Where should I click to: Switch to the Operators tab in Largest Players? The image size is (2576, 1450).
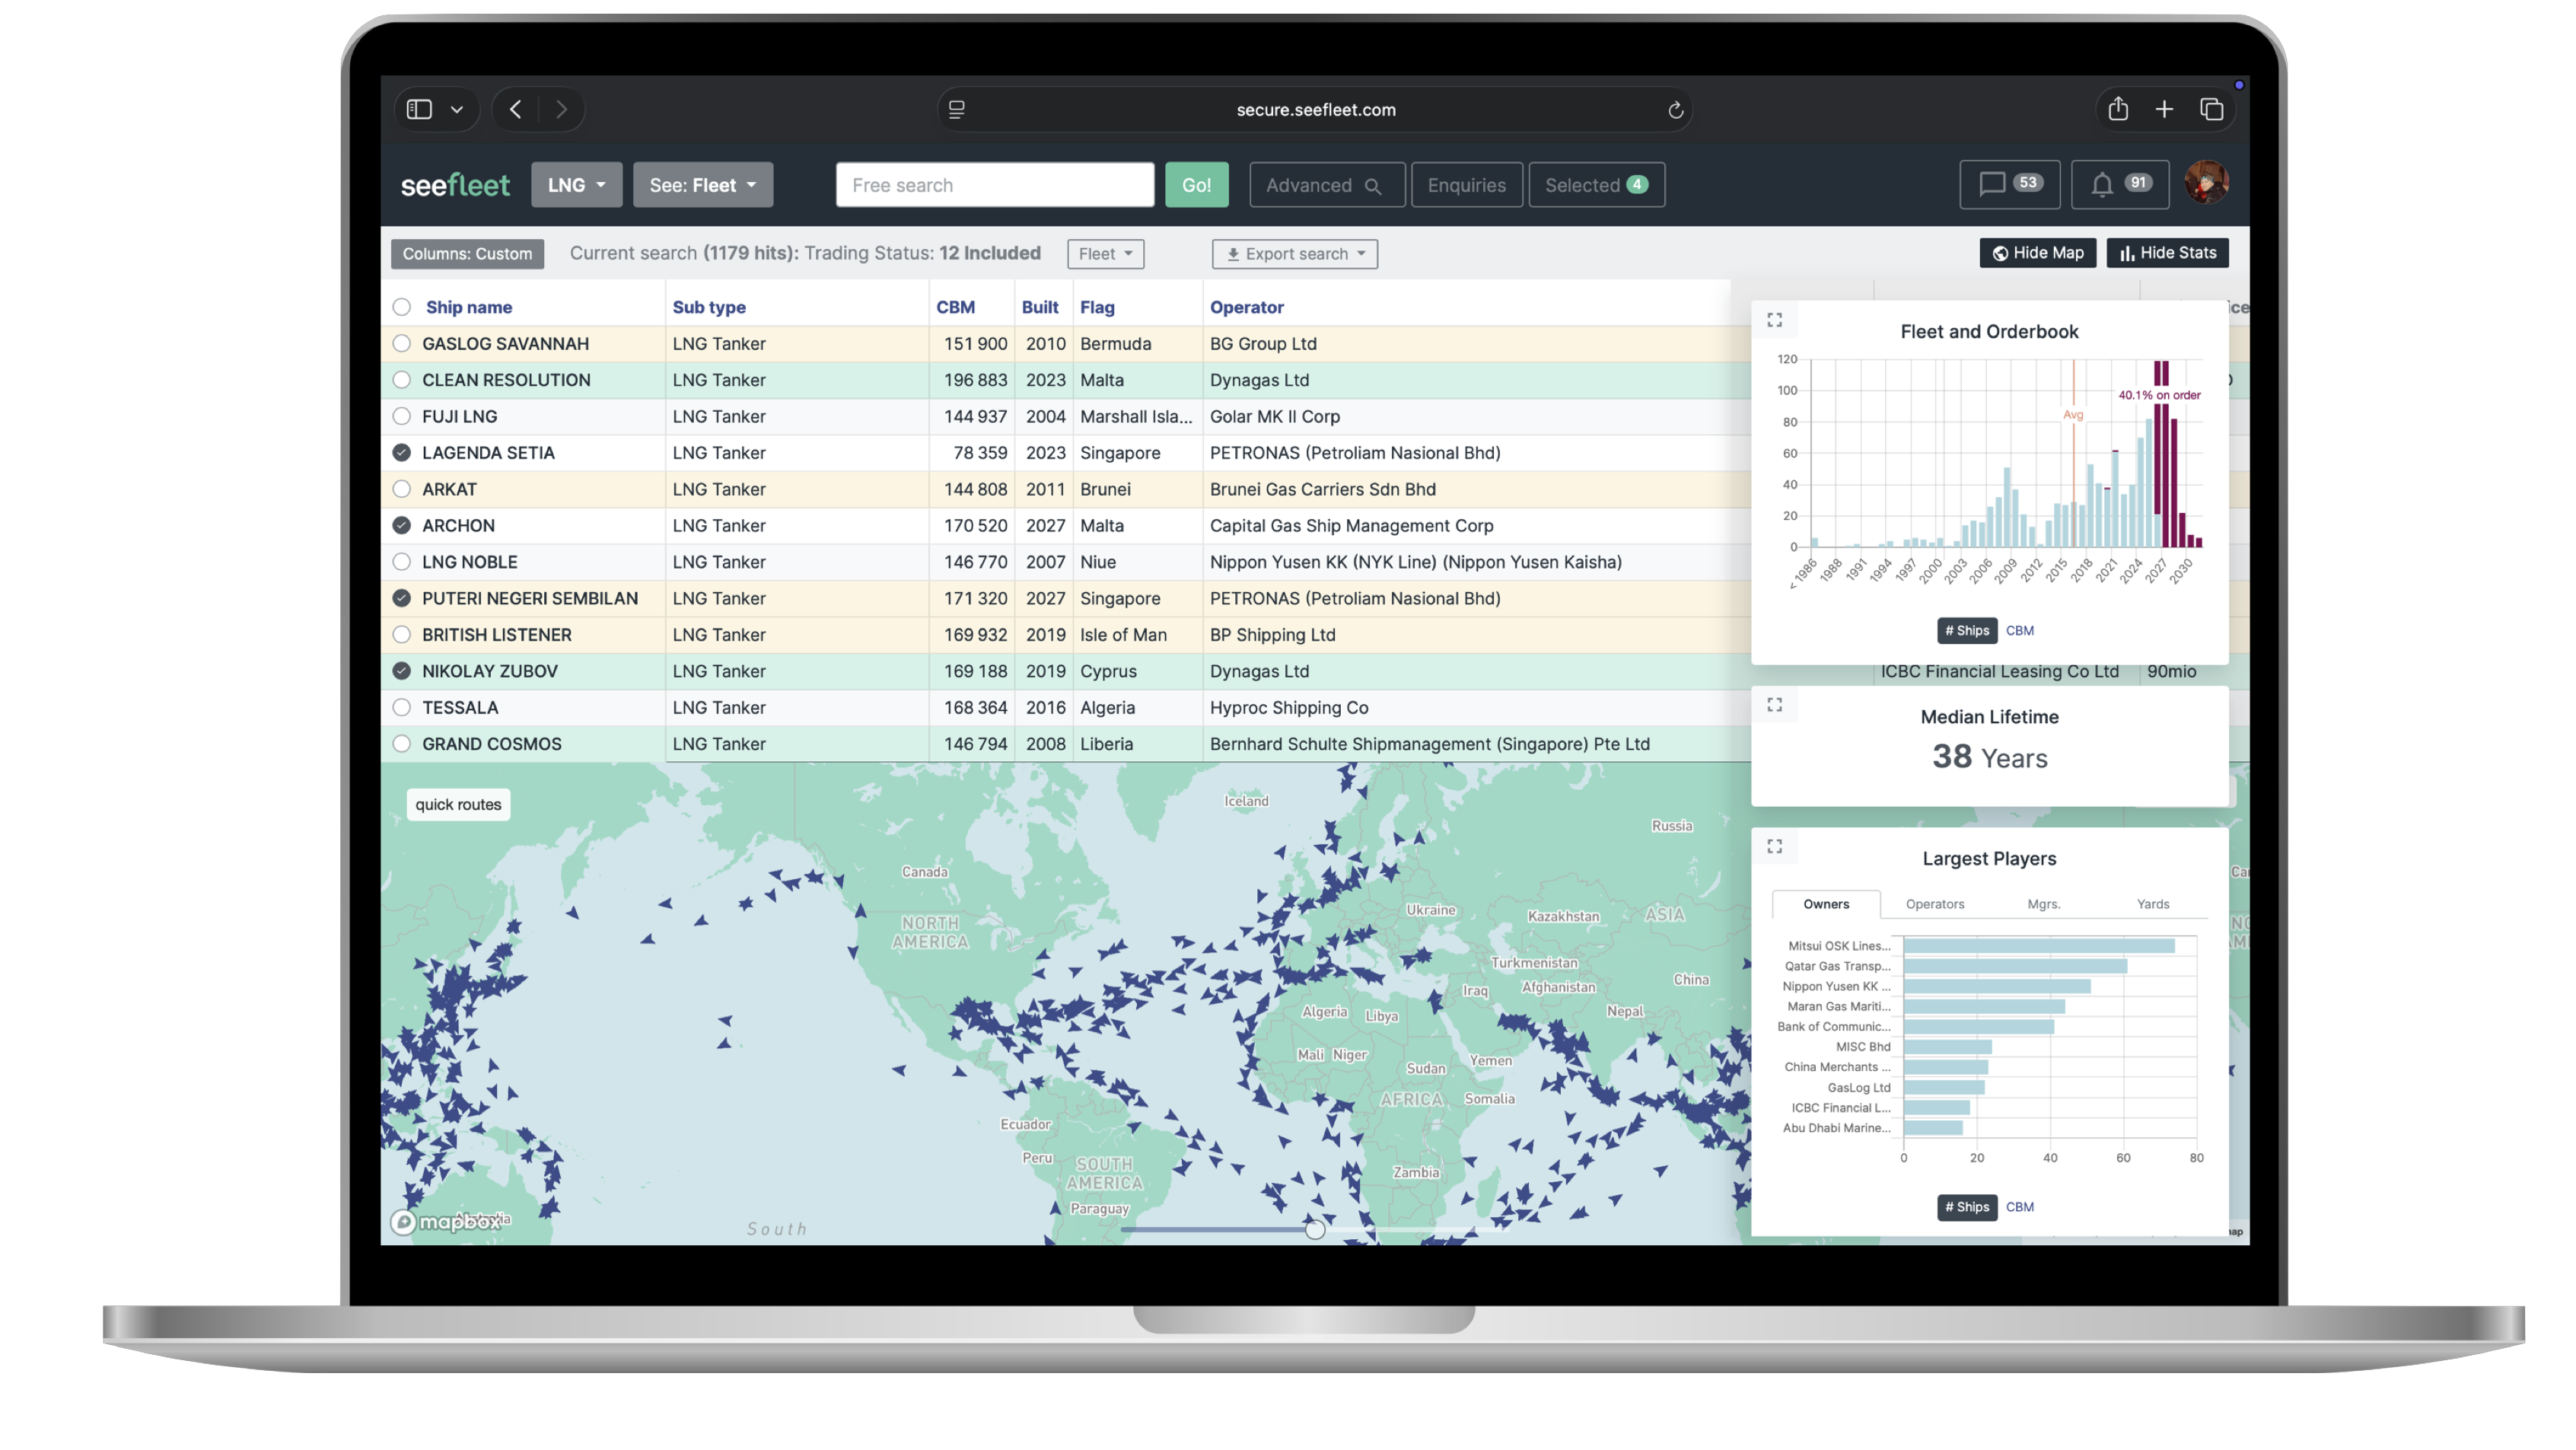[1934, 904]
